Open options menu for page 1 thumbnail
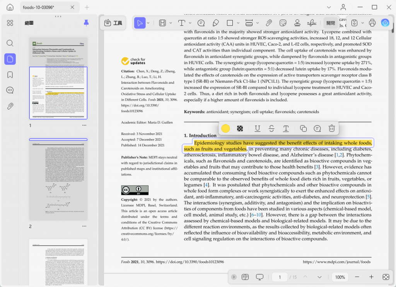 coord(84,125)
